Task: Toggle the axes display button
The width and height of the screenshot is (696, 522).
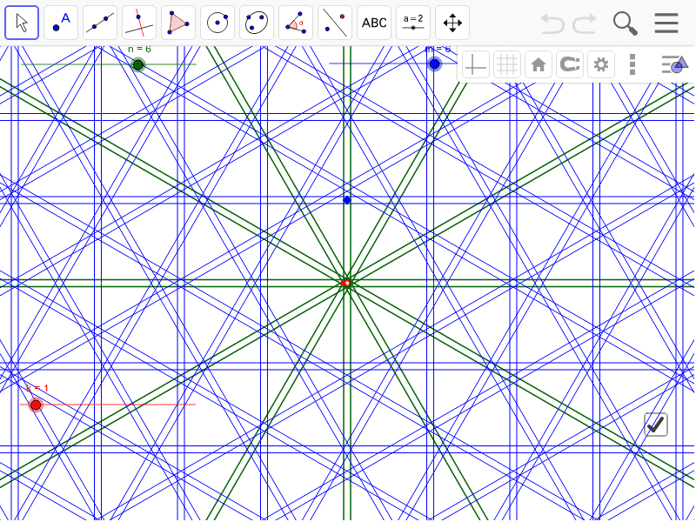Action: click(x=475, y=64)
